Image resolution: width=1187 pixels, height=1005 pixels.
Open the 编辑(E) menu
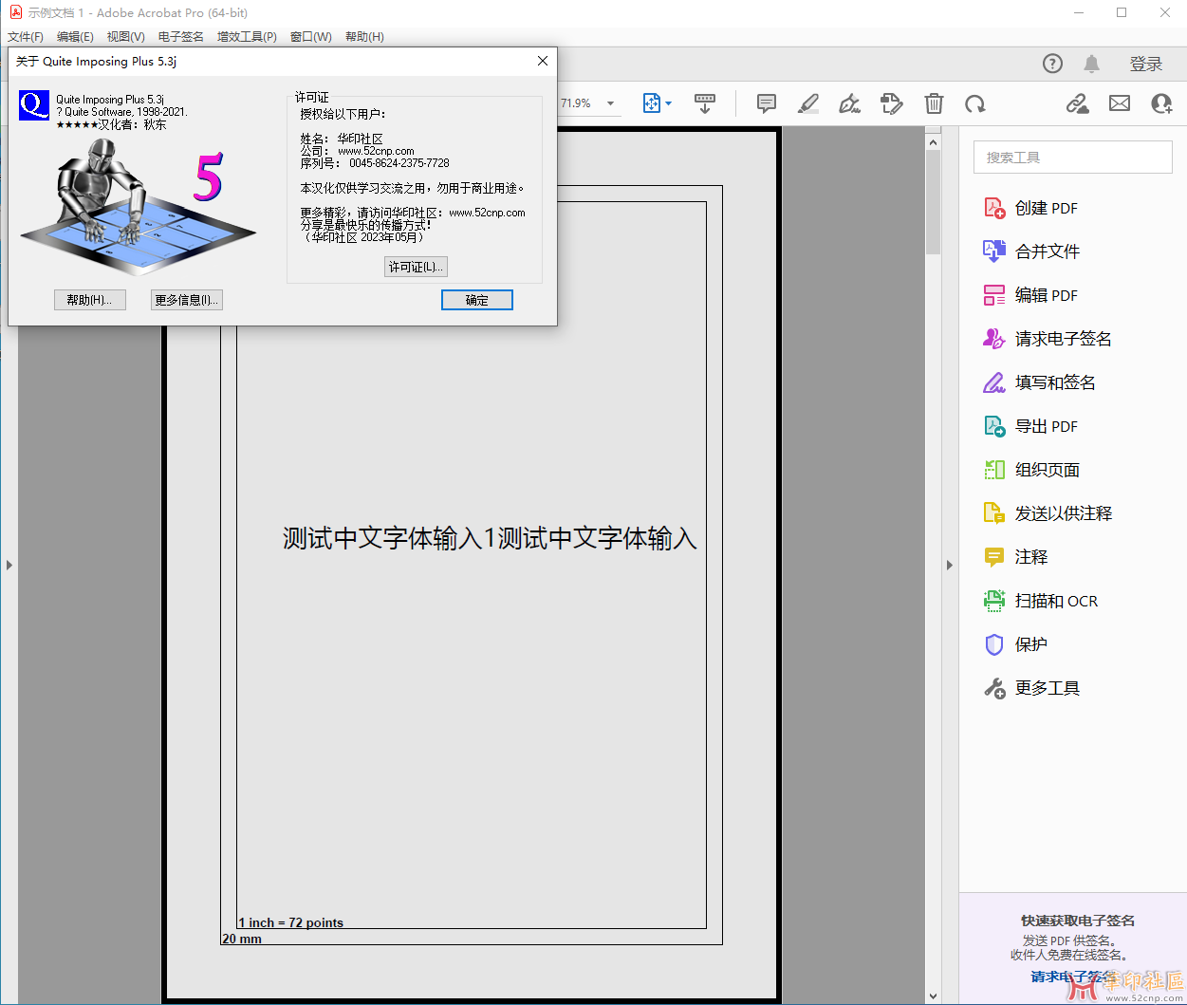tap(75, 37)
